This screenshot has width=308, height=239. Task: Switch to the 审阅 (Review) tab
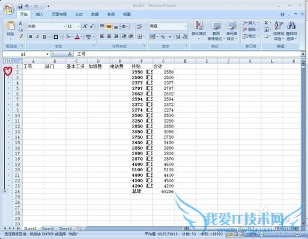111,14
